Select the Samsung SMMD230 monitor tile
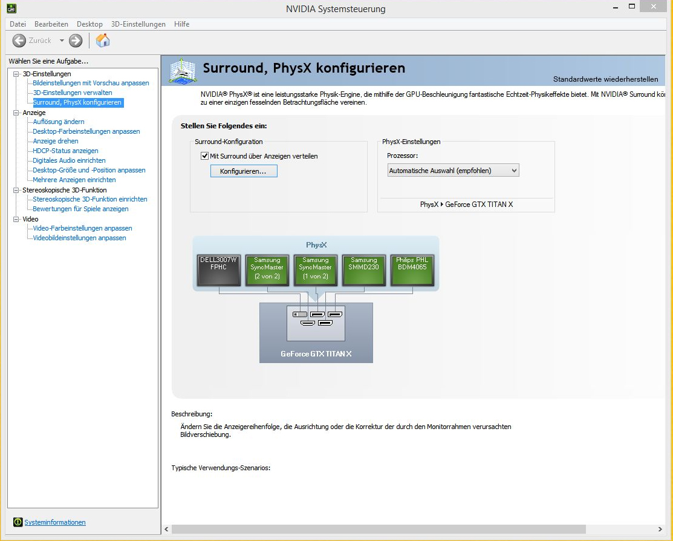The image size is (673, 541). 363,270
